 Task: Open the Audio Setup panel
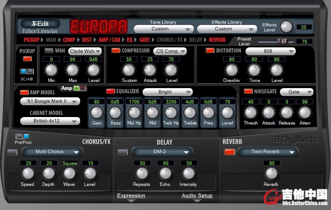[197, 196]
